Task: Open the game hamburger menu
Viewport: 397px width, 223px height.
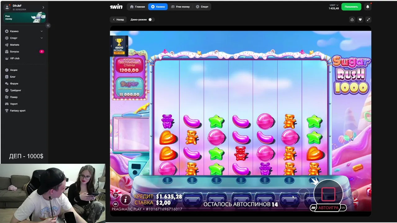Action: [115, 195]
